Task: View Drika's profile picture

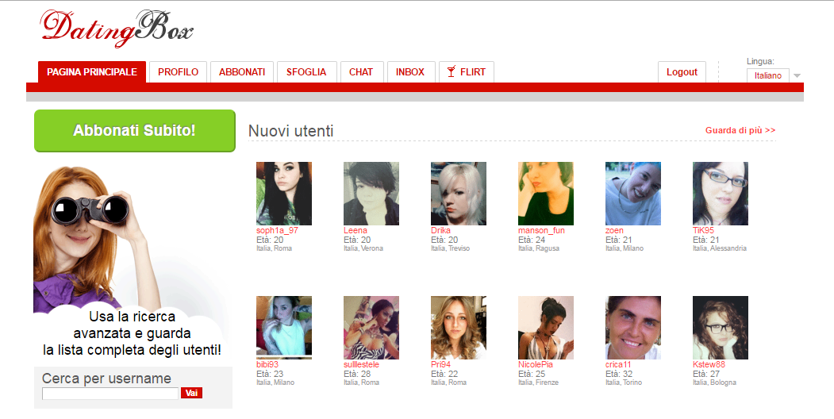Action: tap(458, 194)
